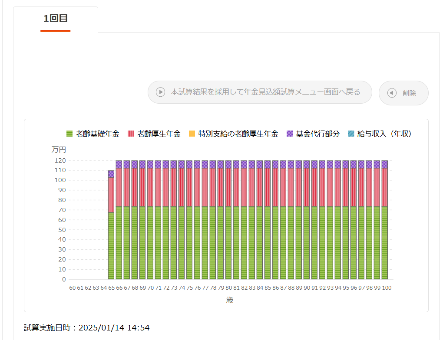Viewport: 443px width, 340px height.
Task: Click the green 老齢基礎年金 legend icon
Action: tap(69, 134)
